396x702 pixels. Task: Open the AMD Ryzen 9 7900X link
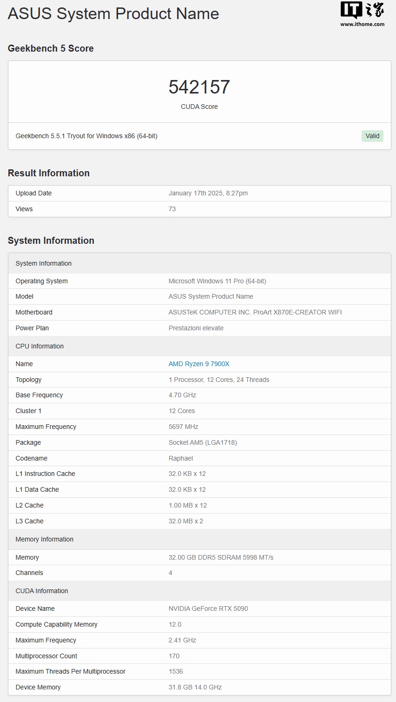[x=199, y=364]
